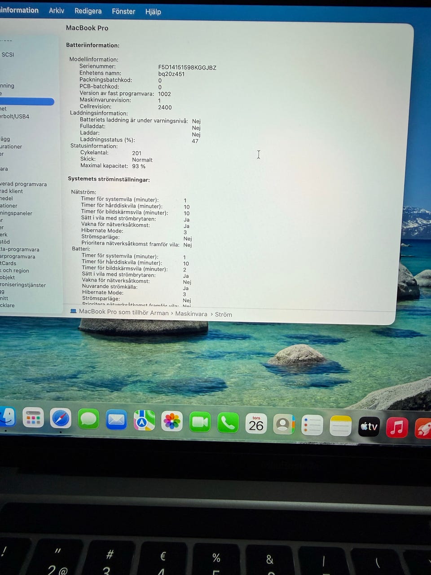Screen dimensions: 431x575
Task: Select the SCSI sidebar item
Action: click(8, 54)
